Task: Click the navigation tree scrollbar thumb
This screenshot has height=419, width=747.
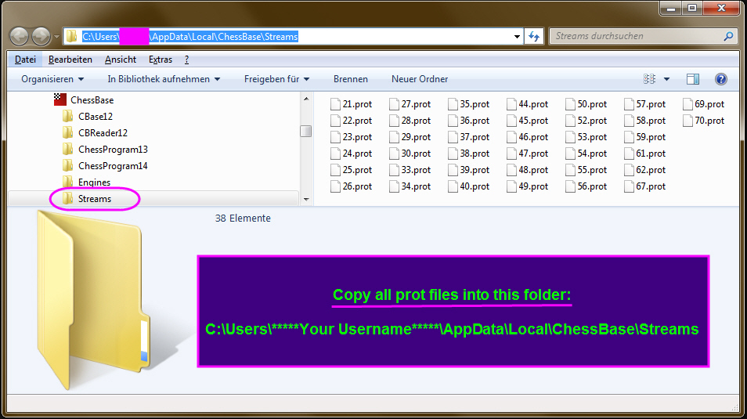Action: [306, 131]
